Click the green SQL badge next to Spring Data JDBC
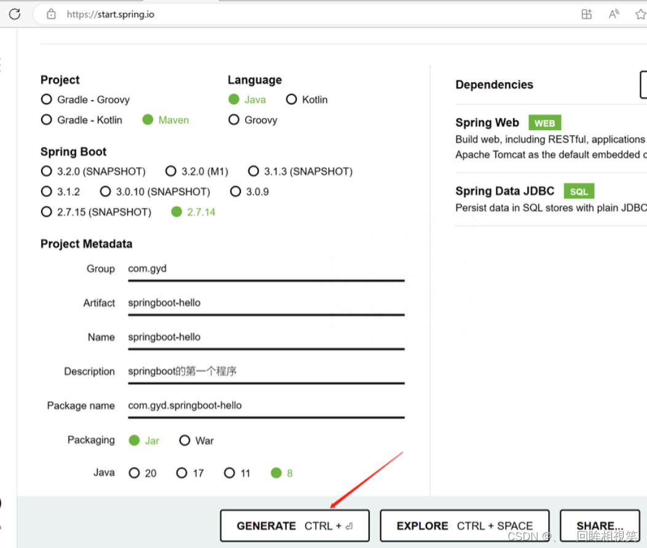This screenshot has height=548, width=647. pyautogui.click(x=578, y=191)
